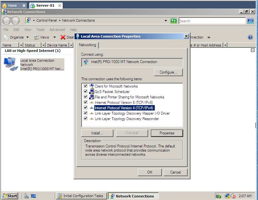Screen dimensions: 258x200
Task: Open the blue Help question mark icon
Action: coord(250,37)
